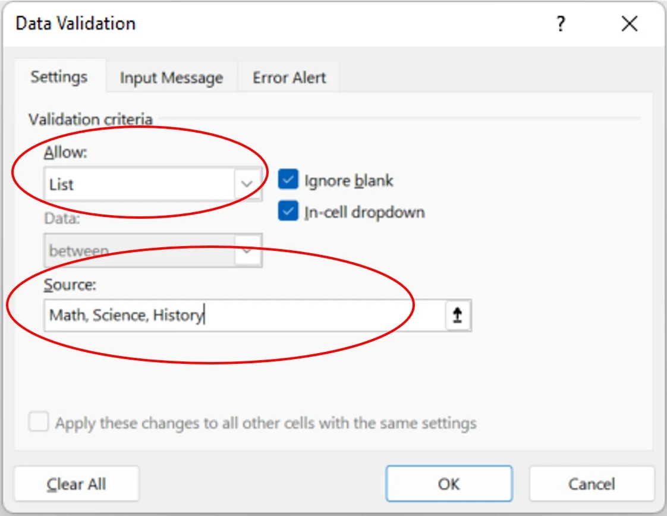The height and width of the screenshot is (516, 667).
Task: Click the Data Validation title bar text
Action: pyautogui.click(x=75, y=24)
